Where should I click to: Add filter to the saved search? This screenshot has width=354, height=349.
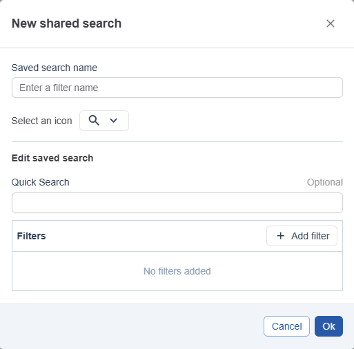pyautogui.click(x=302, y=236)
